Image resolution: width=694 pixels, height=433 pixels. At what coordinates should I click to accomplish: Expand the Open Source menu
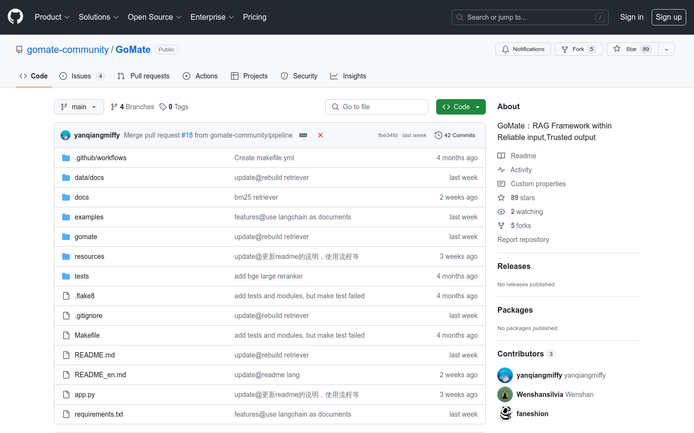click(155, 17)
